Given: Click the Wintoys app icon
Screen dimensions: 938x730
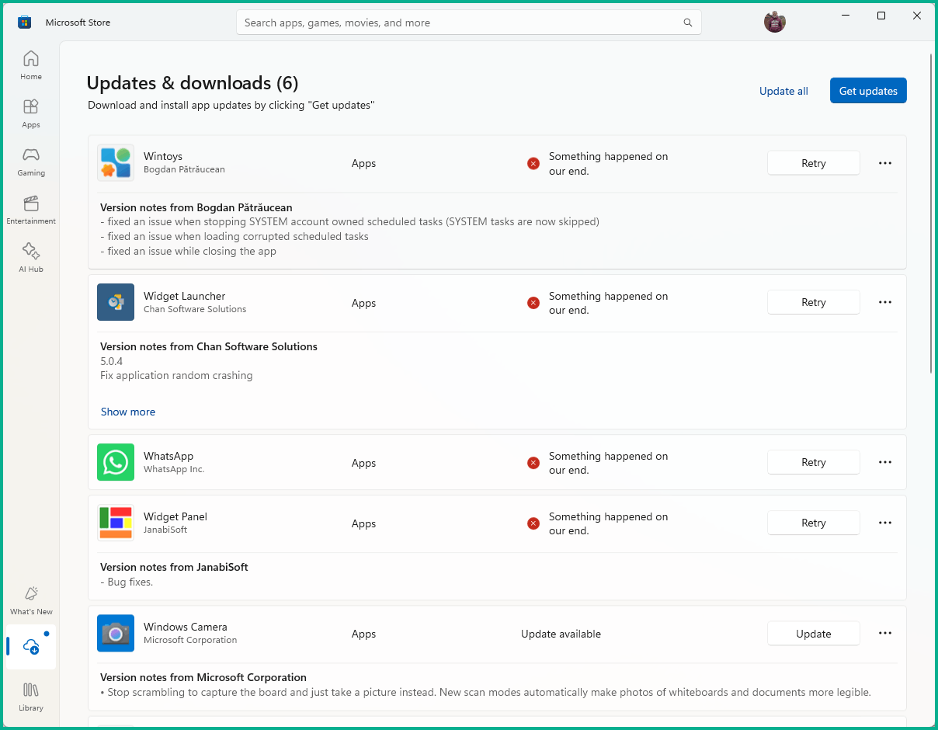Looking at the screenshot, I should pyautogui.click(x=116, y=163).
